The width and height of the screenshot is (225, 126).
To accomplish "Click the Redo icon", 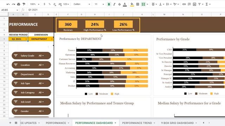I will (x=13, y=4).
